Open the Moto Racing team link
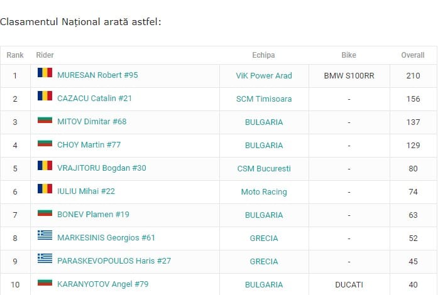 pyautogui.click(x=264, y=191)
